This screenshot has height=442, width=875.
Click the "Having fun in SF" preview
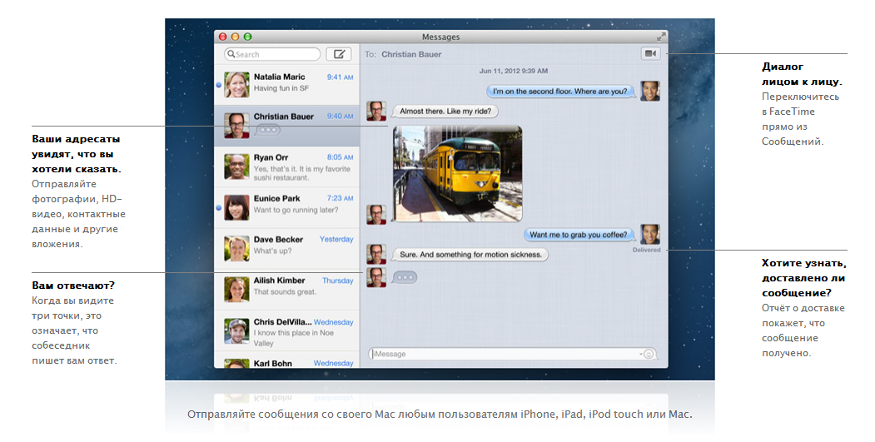[281, 88]
